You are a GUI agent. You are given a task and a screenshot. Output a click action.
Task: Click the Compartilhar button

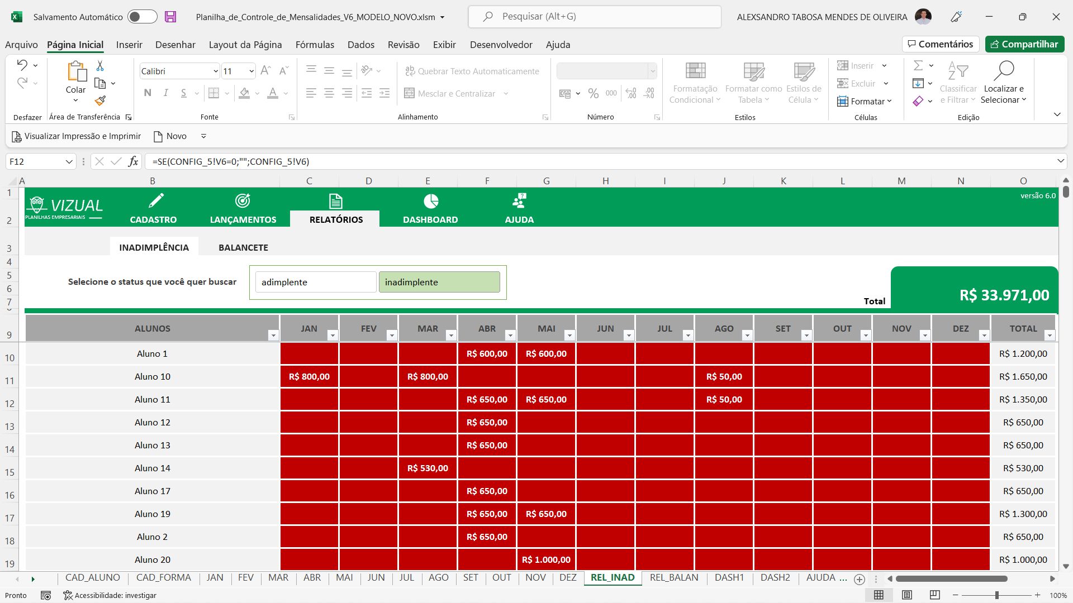pos(1024,44)
